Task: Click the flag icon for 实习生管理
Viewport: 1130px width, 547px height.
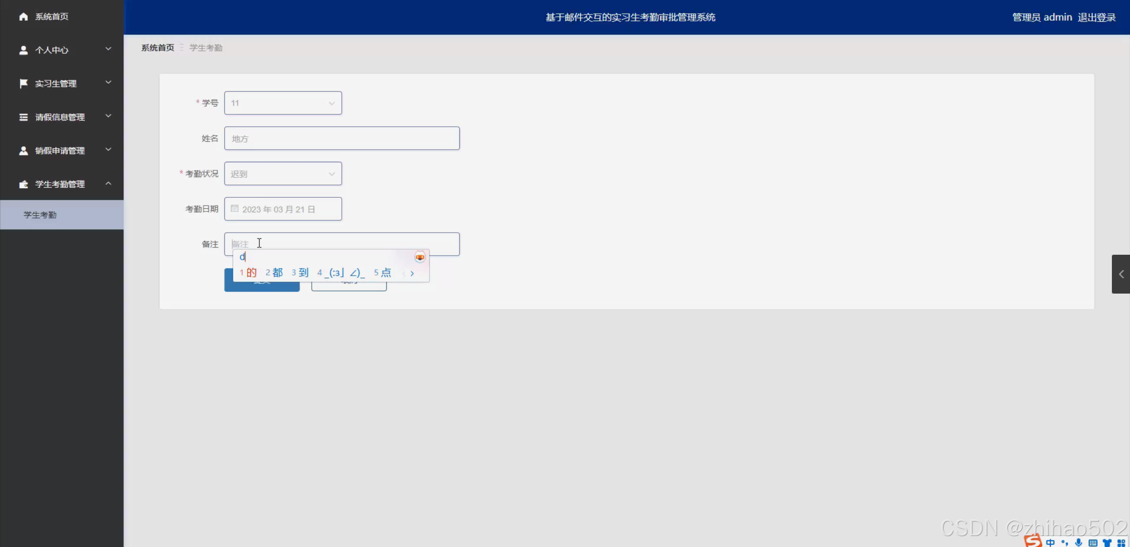Action: (x=23, y=83)
